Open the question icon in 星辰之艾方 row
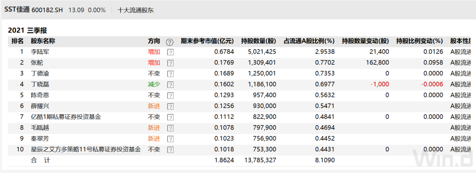This screenshot has height=173, width=476. pyautogui.click(x=170, y=150)
